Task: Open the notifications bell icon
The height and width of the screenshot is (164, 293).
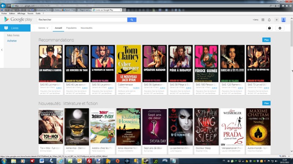Action: point(269,20)
